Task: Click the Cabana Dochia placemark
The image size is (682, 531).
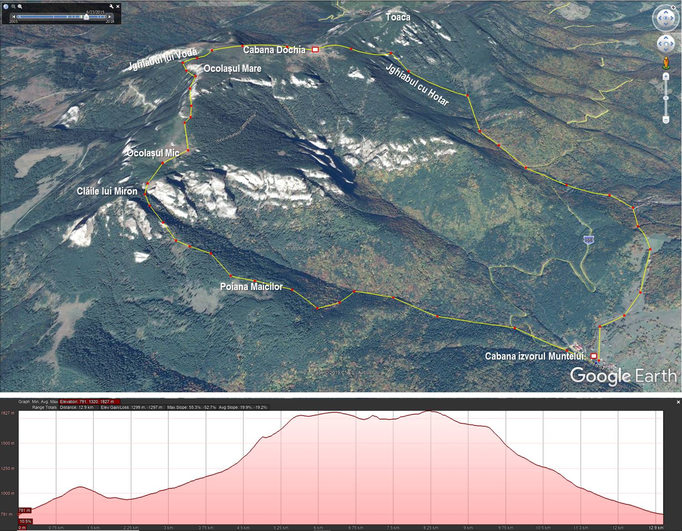Action: 315,50
